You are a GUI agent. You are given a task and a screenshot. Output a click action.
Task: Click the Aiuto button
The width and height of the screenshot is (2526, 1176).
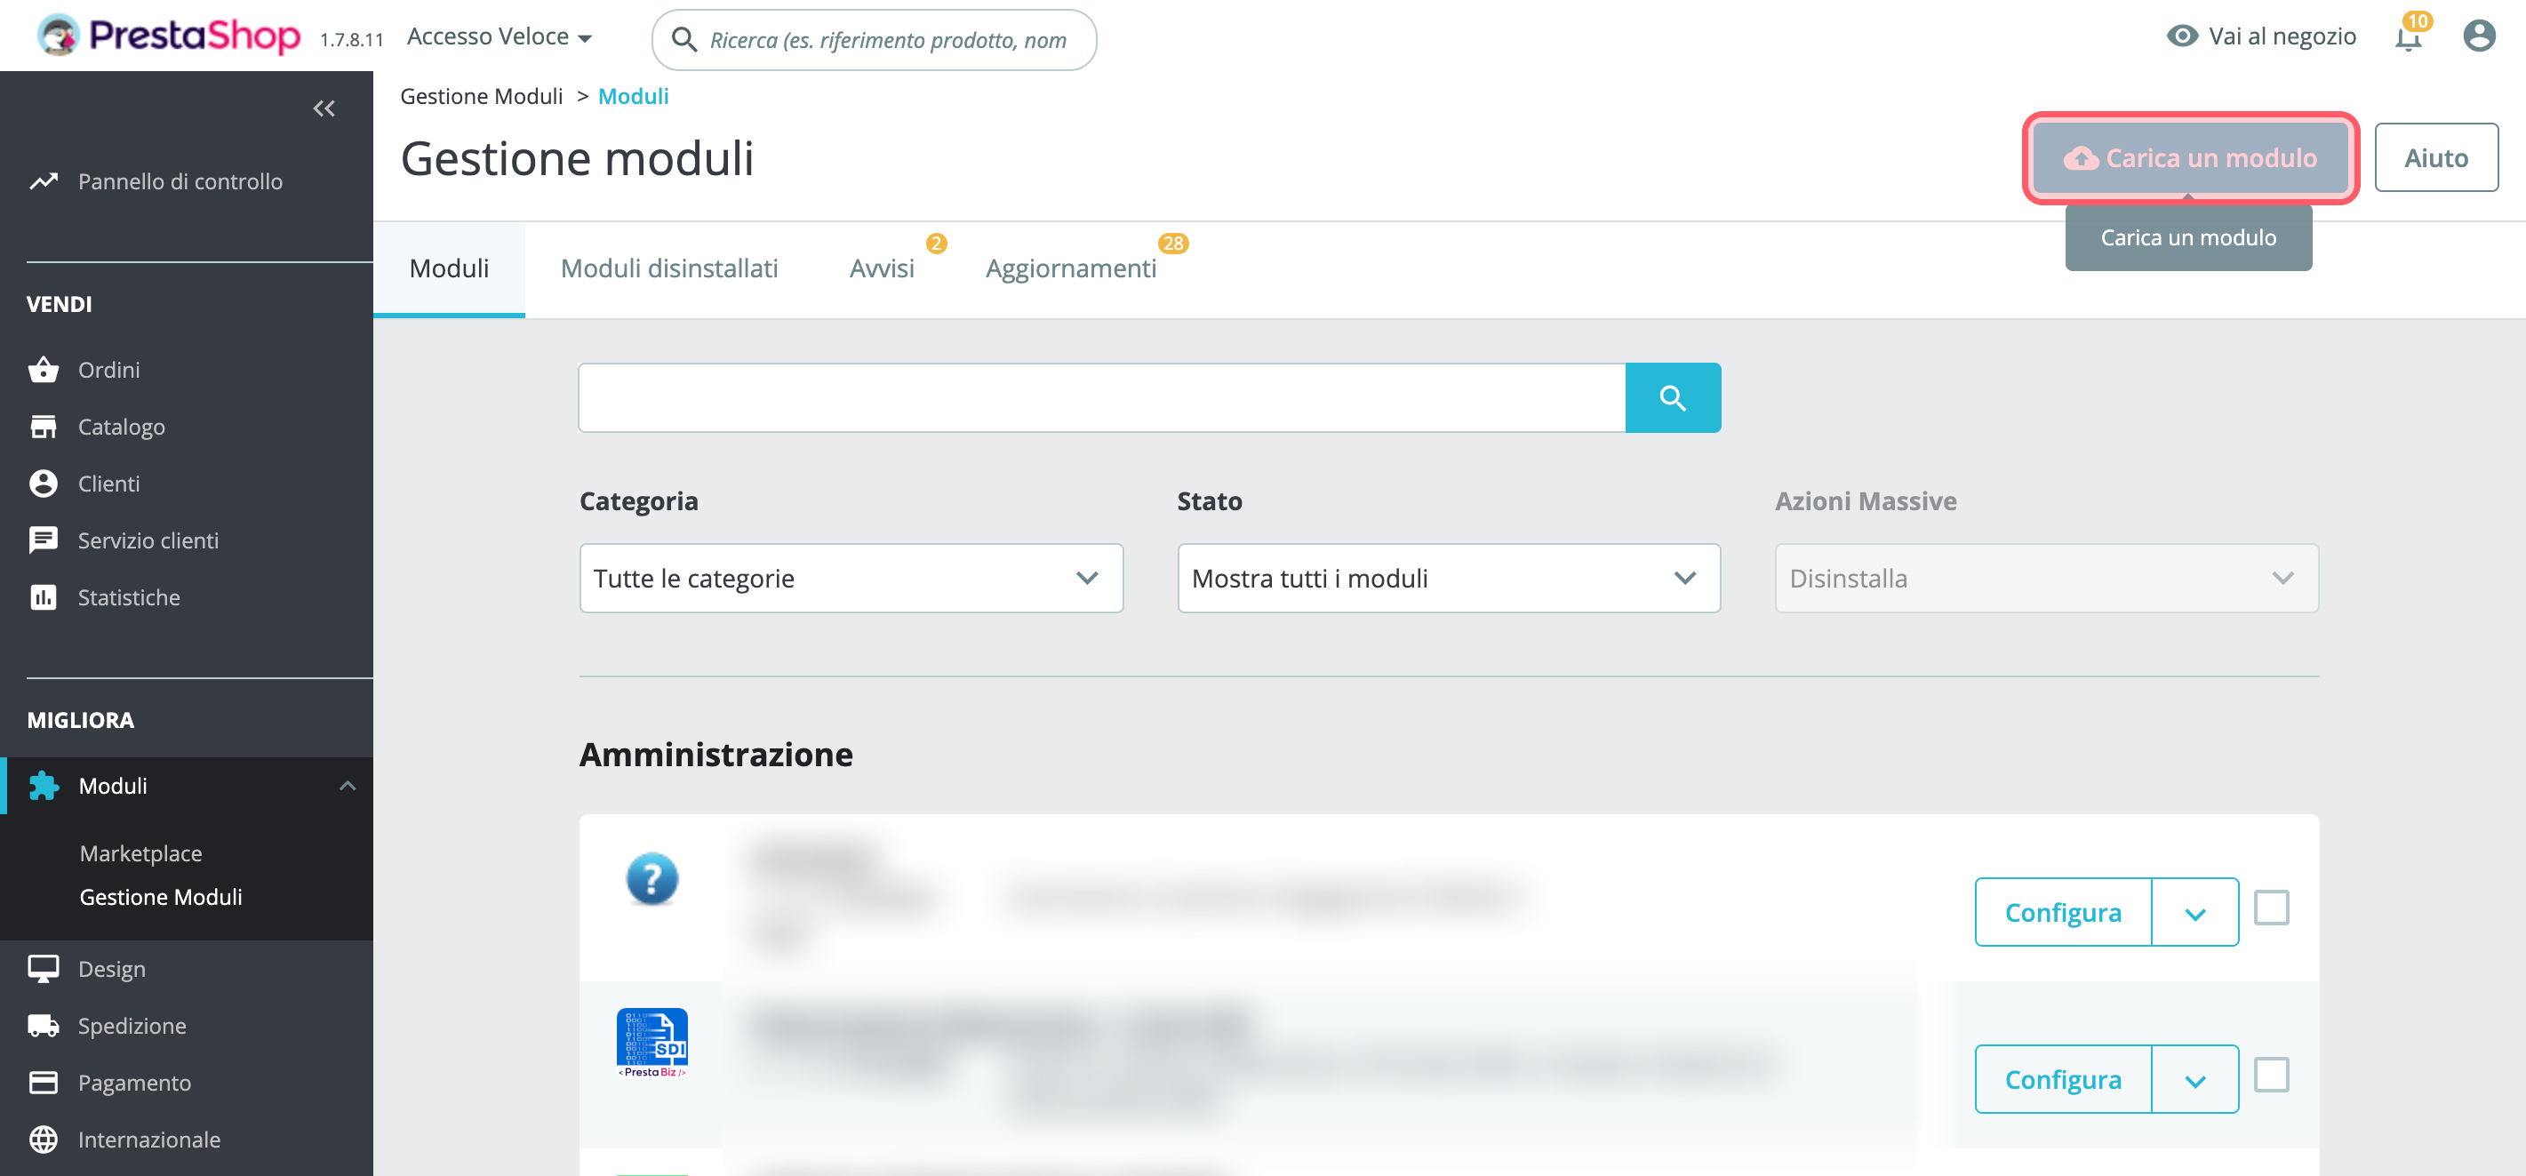coord(2435,158)
